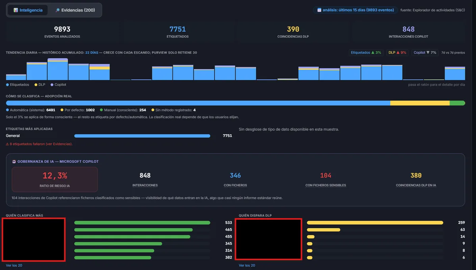The image size is (476, 270).
Task: Select the 390 Coincidencias DLP card
Action: pyautogui.click(x=293, y=32)
